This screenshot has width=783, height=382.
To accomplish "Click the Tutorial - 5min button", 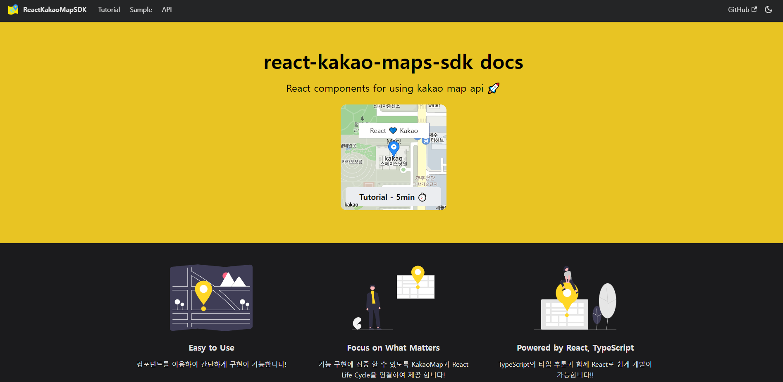I will [393, 197].
